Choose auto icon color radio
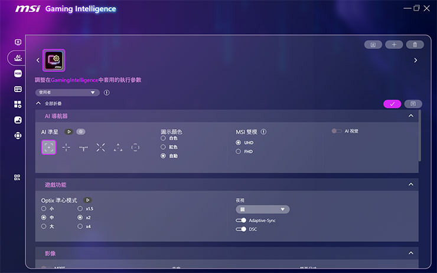Viewport: 437px width, 273px height. click(164, 156)
